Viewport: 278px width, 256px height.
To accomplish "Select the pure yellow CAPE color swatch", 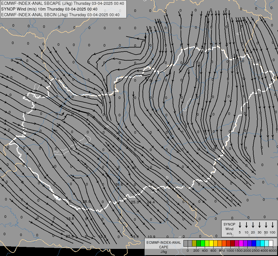I will [x=211, y=243].
